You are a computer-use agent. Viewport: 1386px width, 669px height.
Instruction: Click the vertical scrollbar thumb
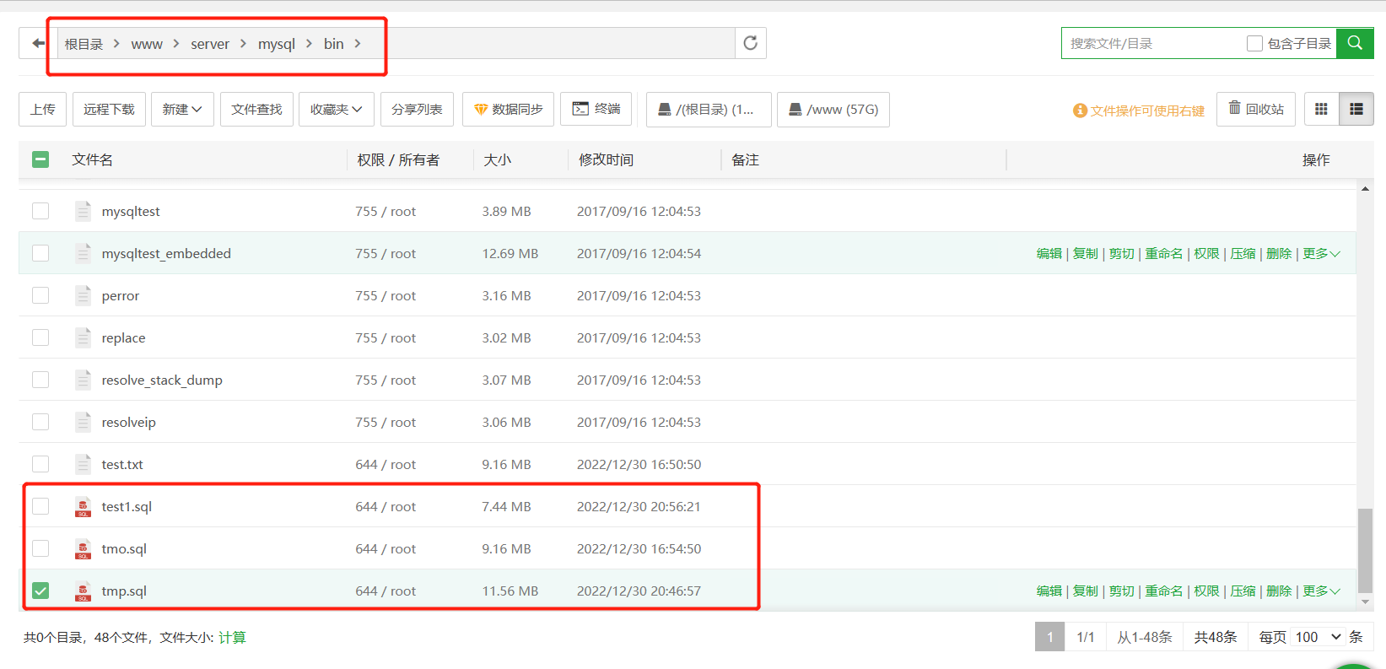tap(1365, 551)
